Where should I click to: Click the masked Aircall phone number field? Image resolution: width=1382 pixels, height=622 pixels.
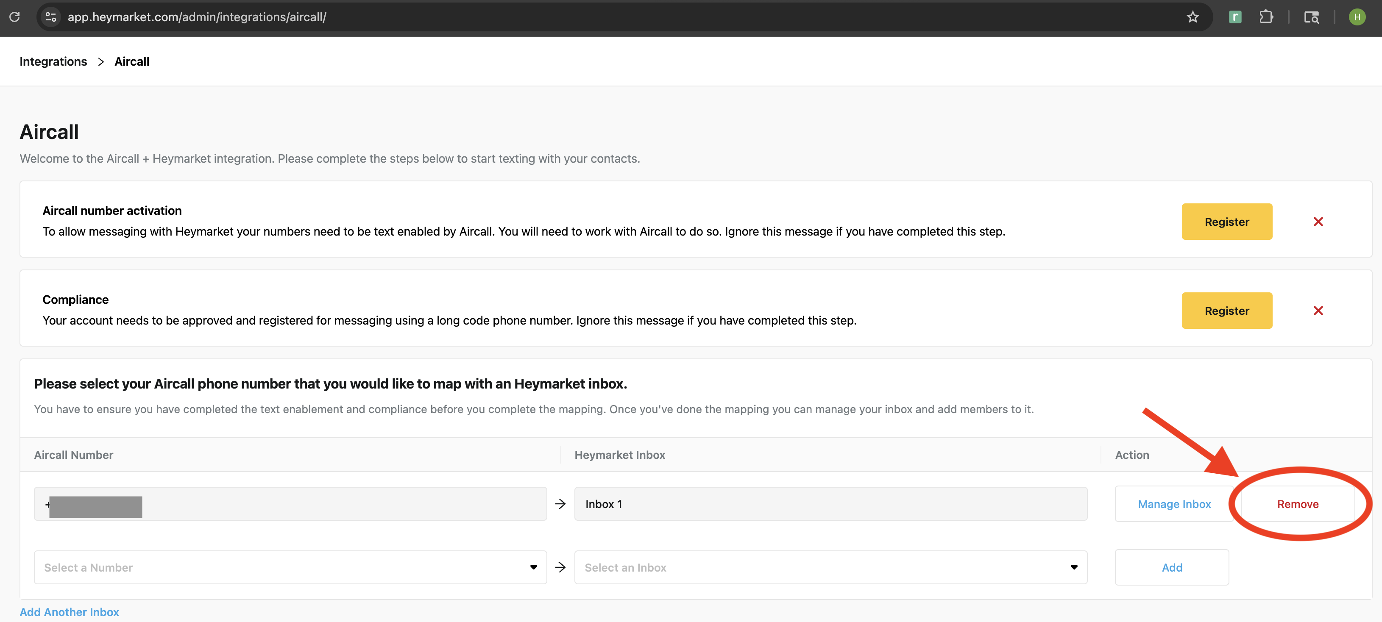point(290,503)
